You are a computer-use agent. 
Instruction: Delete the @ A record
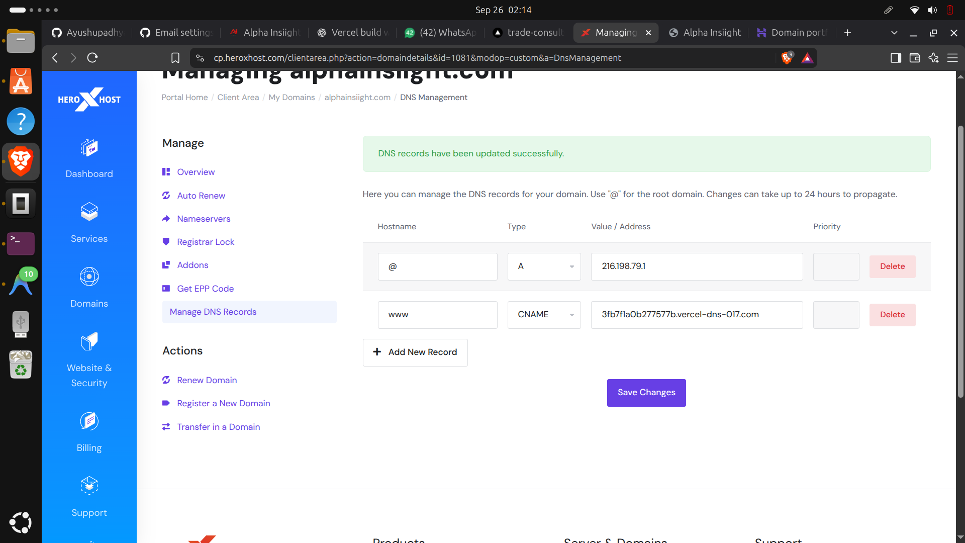892,266
